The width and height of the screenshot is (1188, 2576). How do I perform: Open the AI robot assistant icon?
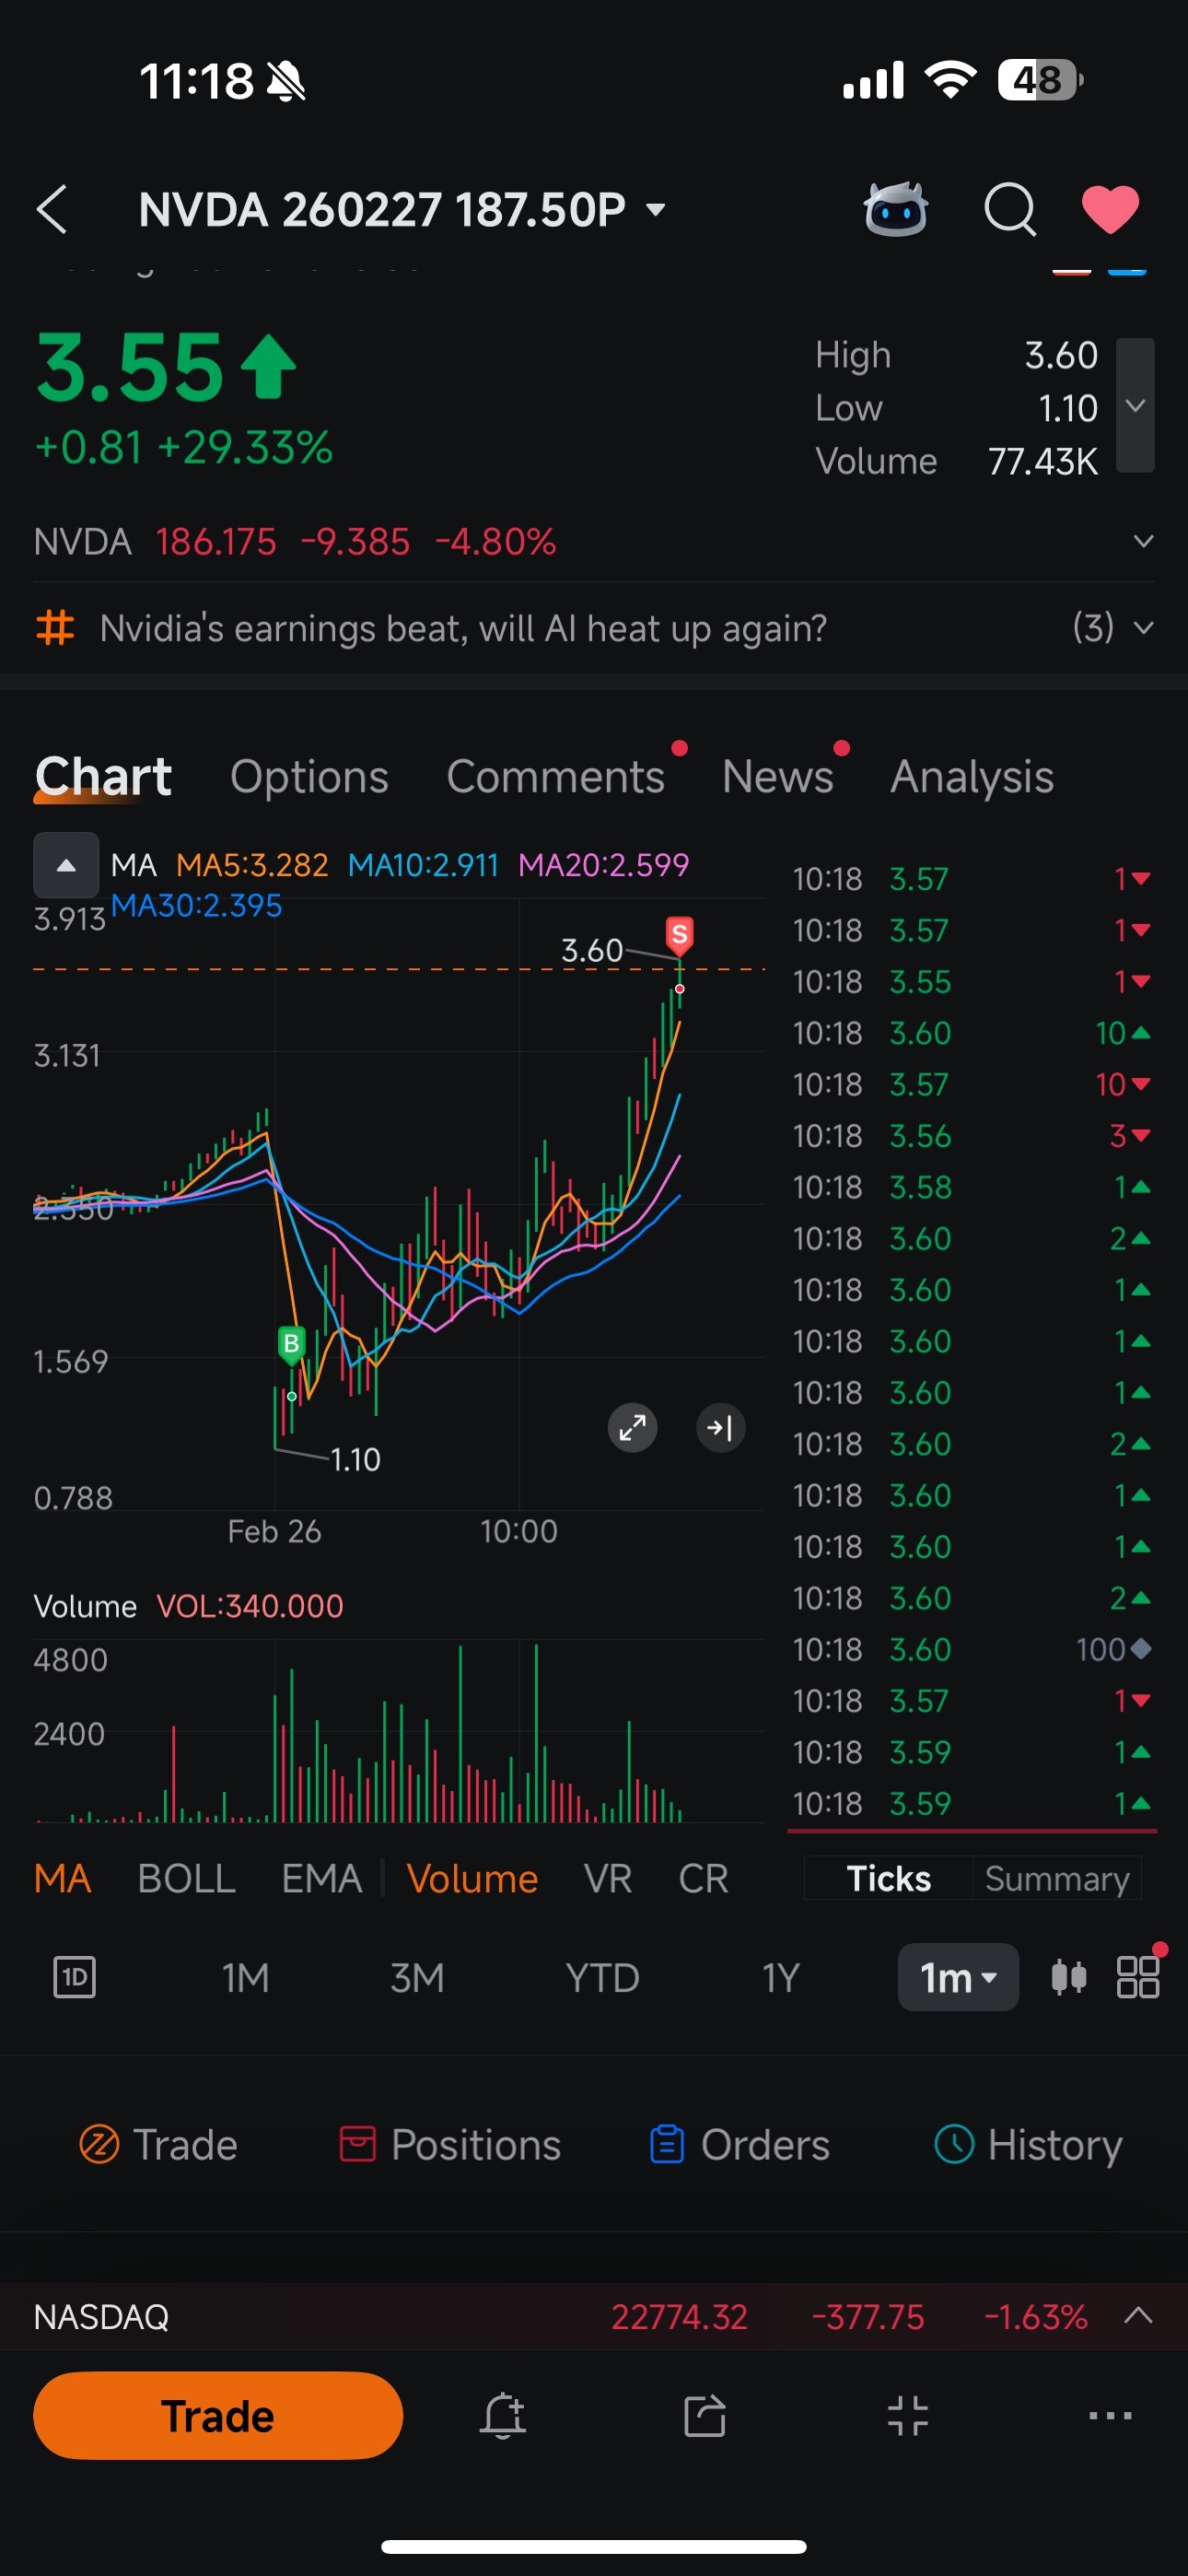pos(895,209)
